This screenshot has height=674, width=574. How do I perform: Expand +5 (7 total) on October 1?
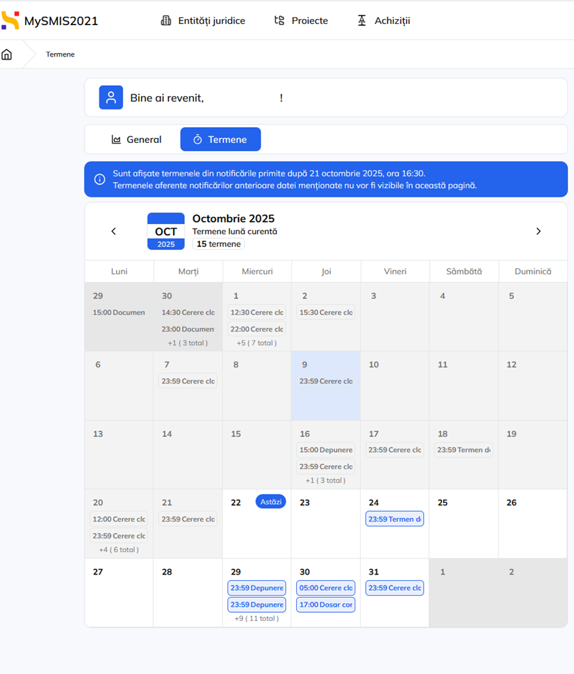257,343
